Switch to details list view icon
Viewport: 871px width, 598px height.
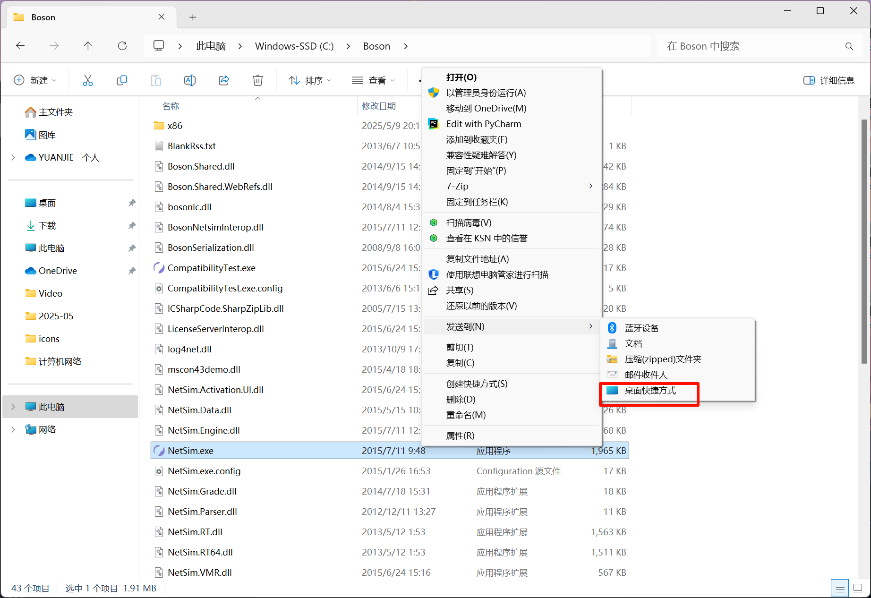pos(840,588)
